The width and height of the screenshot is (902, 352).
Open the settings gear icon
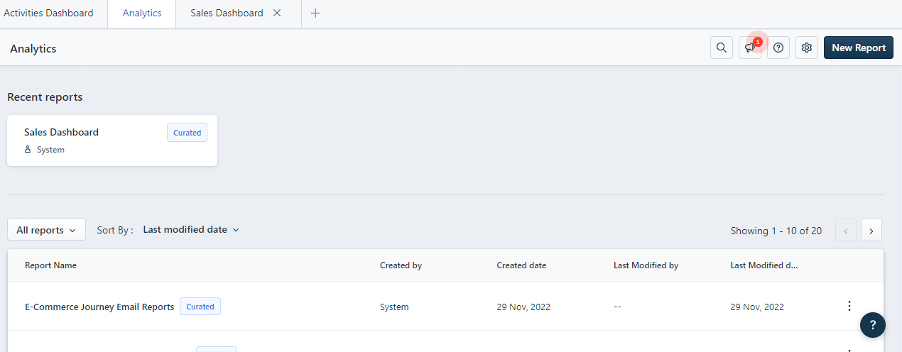pos(807,48)
